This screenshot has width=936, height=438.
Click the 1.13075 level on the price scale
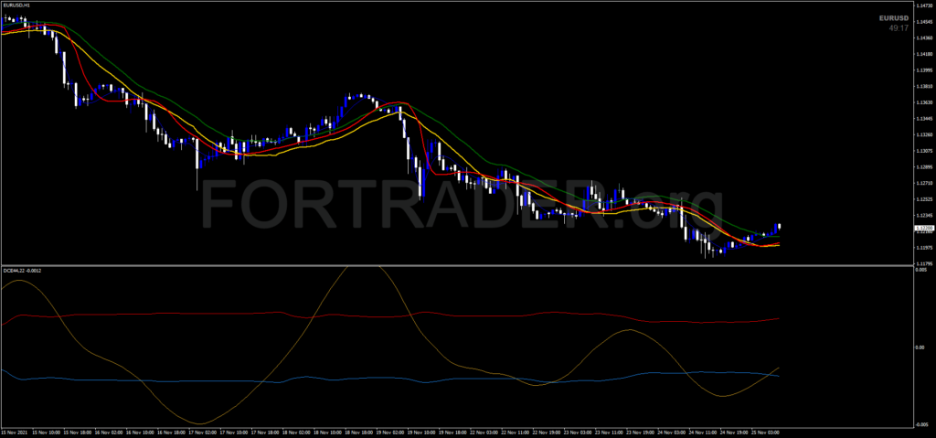pos(923,151)
